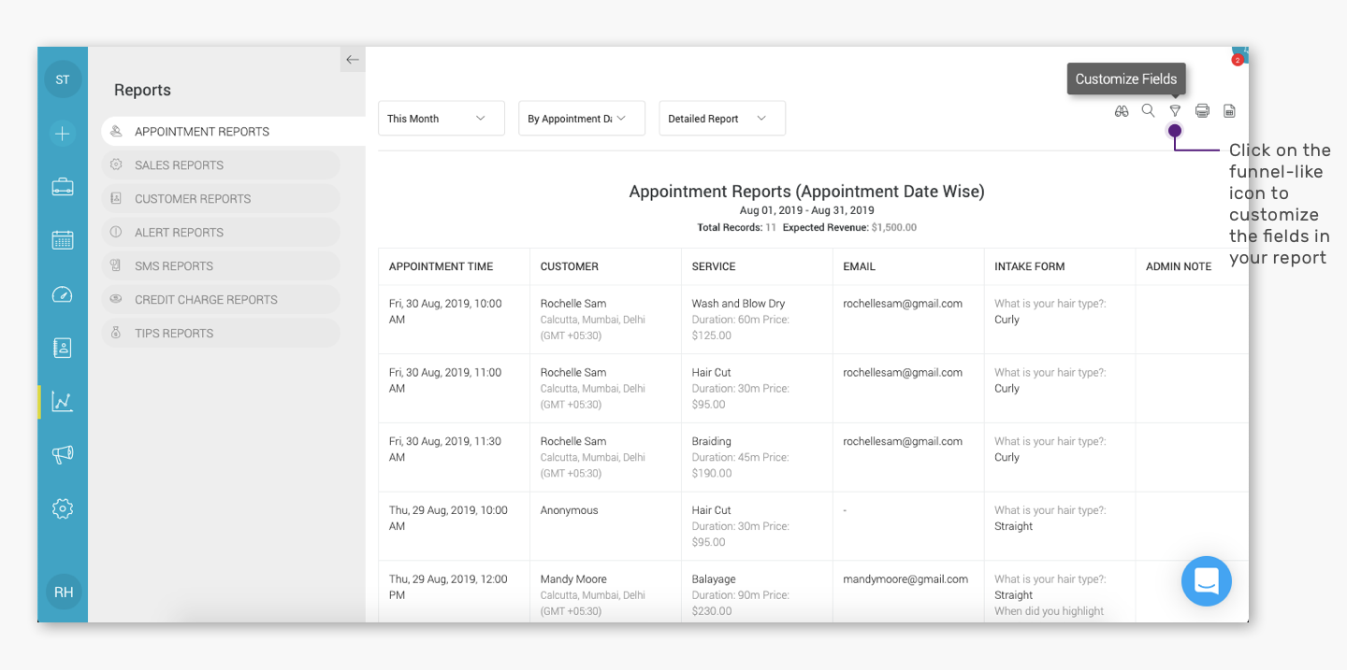This screenshot has height=671, width=1347.
Task: Export the report with the file icon
Action: click(1229, 111)
